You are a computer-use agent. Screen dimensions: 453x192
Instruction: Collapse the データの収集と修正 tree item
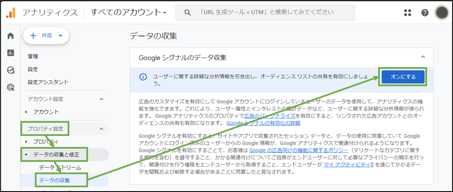(26, 155)
